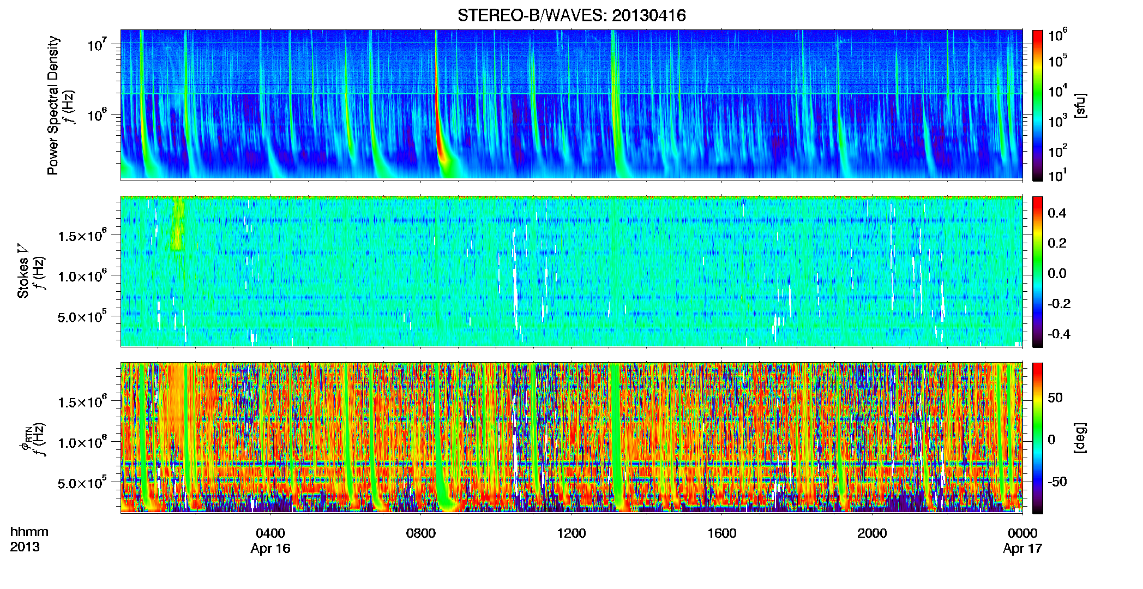Viewport: 1143px width, 589px height.
Task: Click the -0.4 label on Stokes colorbar
Action: tap(1059, 334)
